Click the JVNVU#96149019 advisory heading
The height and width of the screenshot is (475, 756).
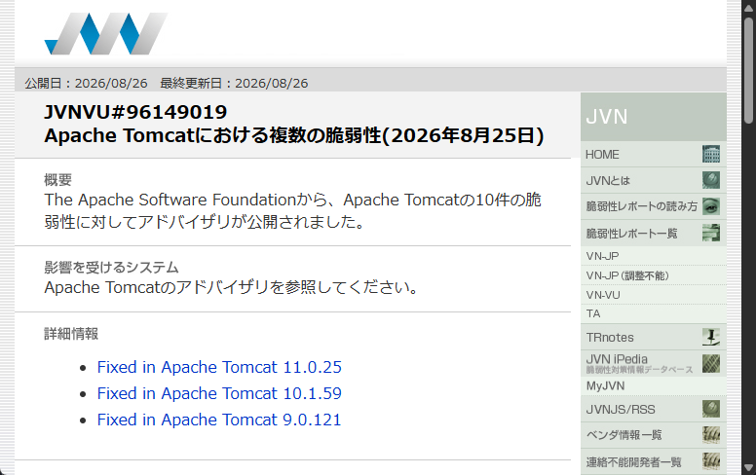135,112
